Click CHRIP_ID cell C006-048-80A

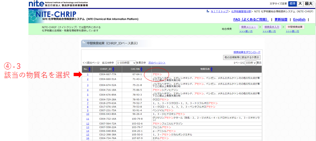tap(108, 131)
